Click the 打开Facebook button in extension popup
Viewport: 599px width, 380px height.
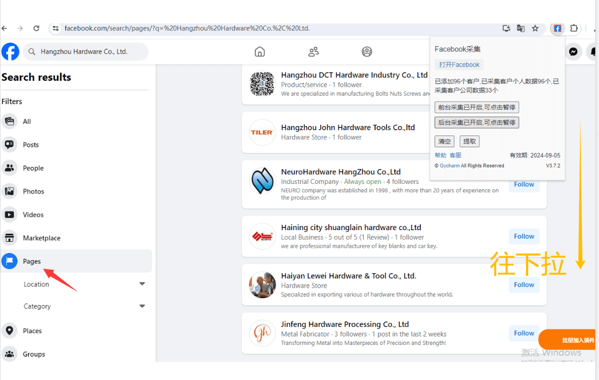pos(459,65)
